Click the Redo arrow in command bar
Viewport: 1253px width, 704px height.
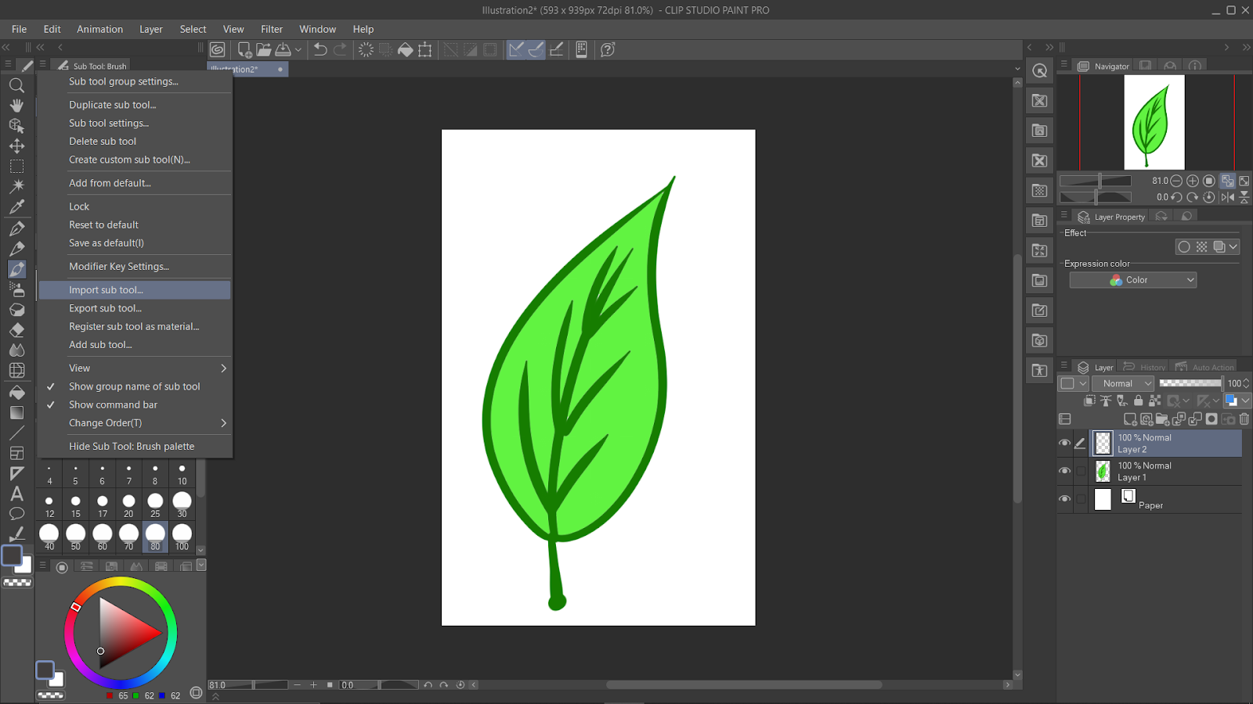point(340,49)
